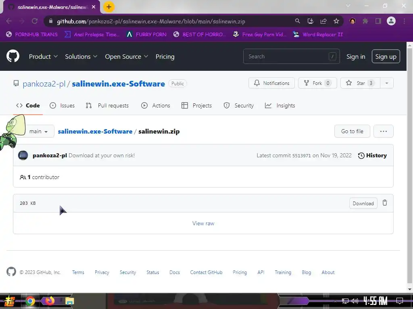Open the volume icon in system tray
Viewport: 413px width, 309px height.
pos(355,301)
